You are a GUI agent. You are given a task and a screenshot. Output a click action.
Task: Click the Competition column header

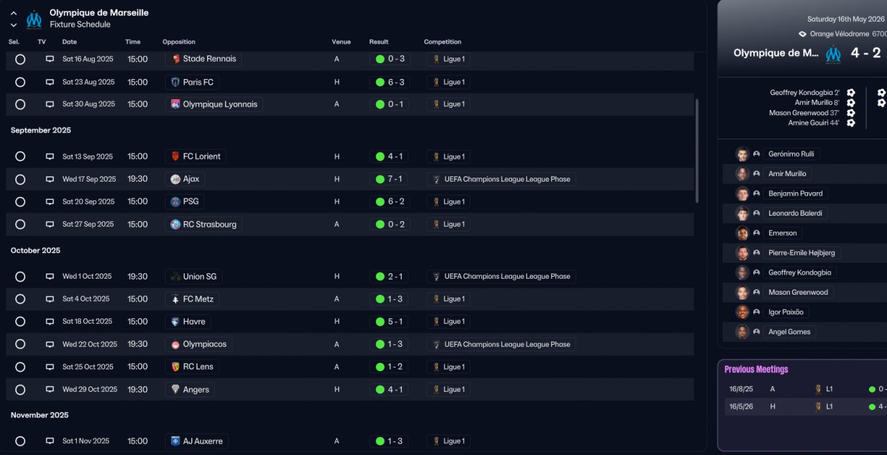[x=442, y=42]
